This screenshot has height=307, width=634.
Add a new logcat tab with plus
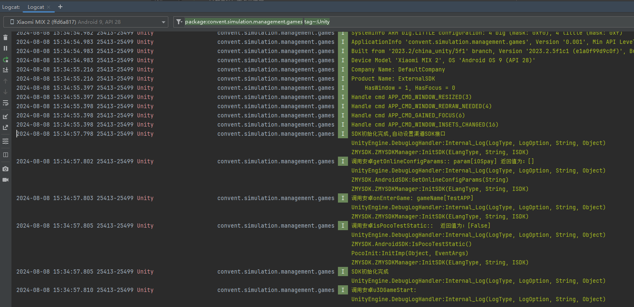point(60,7)
